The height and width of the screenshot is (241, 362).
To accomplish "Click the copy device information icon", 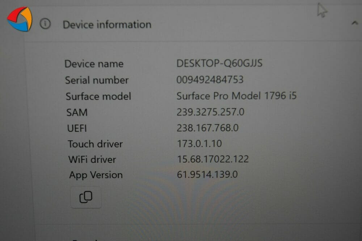I will click(x=86, y=197).
